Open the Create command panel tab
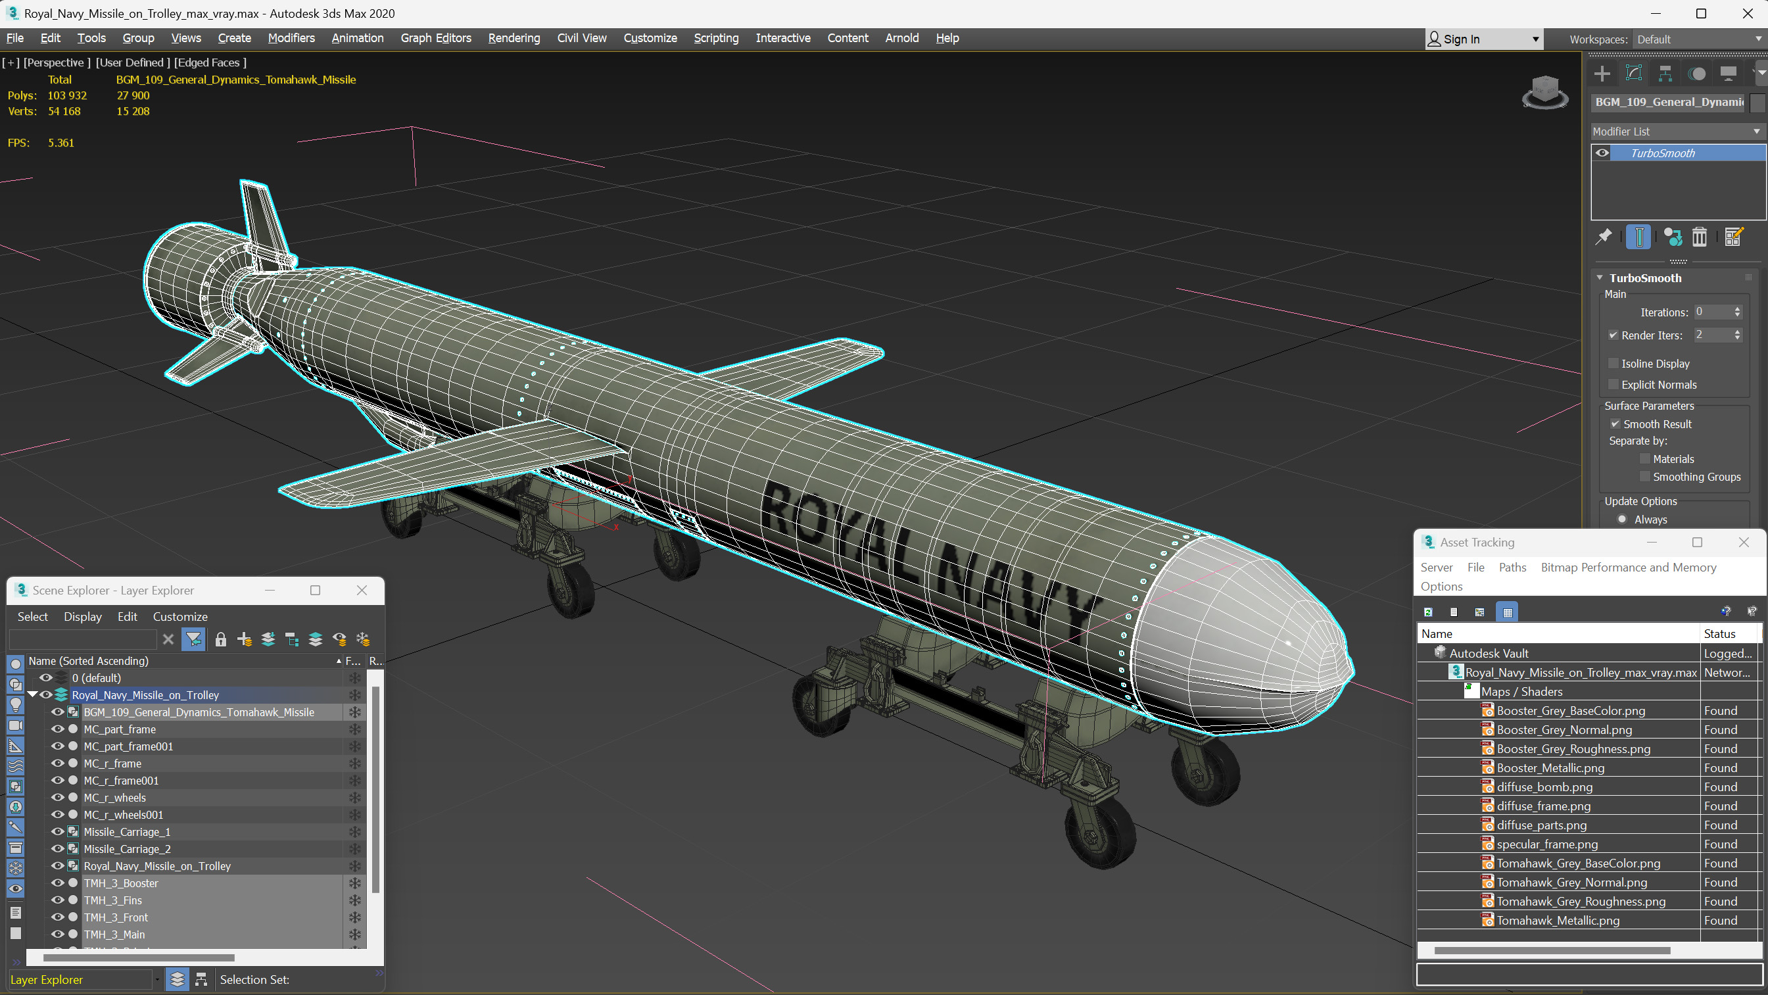1768x995 pixels. click(x=1602, y=74)
